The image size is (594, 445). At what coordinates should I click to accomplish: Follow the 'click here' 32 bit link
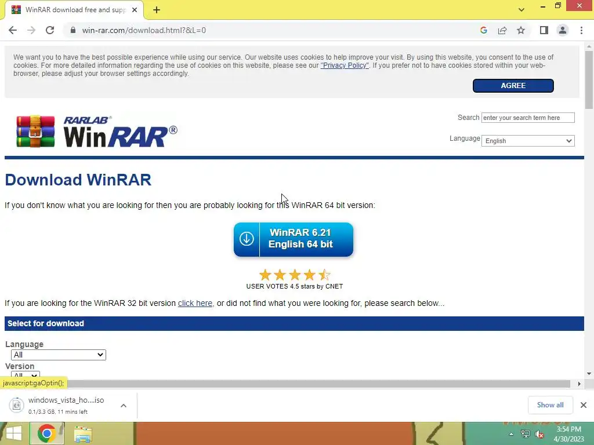pyautogui.click(x=195, y=303)
